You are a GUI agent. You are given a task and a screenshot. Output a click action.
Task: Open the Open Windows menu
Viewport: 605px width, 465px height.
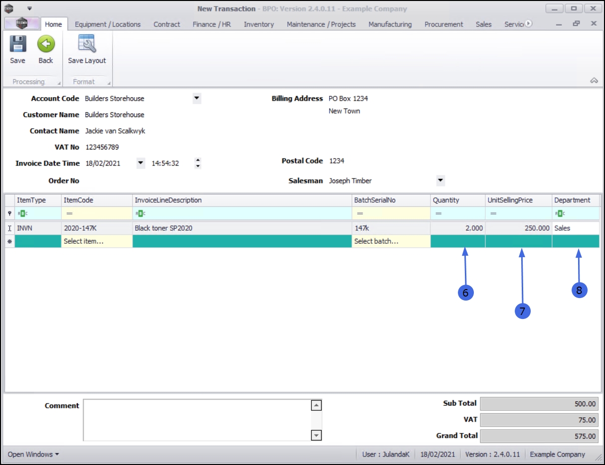[x=33, y=454]
